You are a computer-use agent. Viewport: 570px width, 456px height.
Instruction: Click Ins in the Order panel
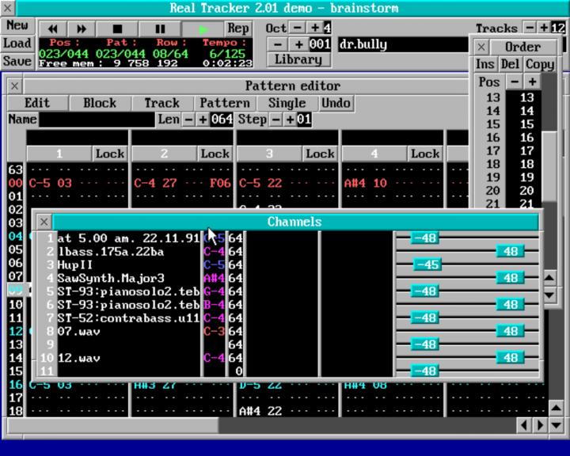tap(485, 64)
